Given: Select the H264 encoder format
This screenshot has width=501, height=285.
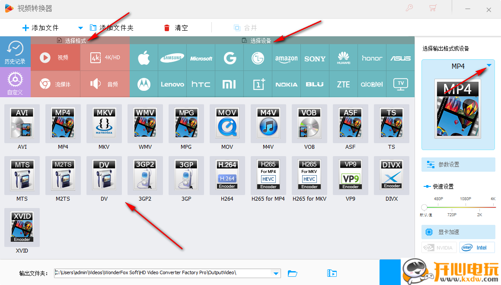Looking at the screenshot, I should (x=227, y=176).
